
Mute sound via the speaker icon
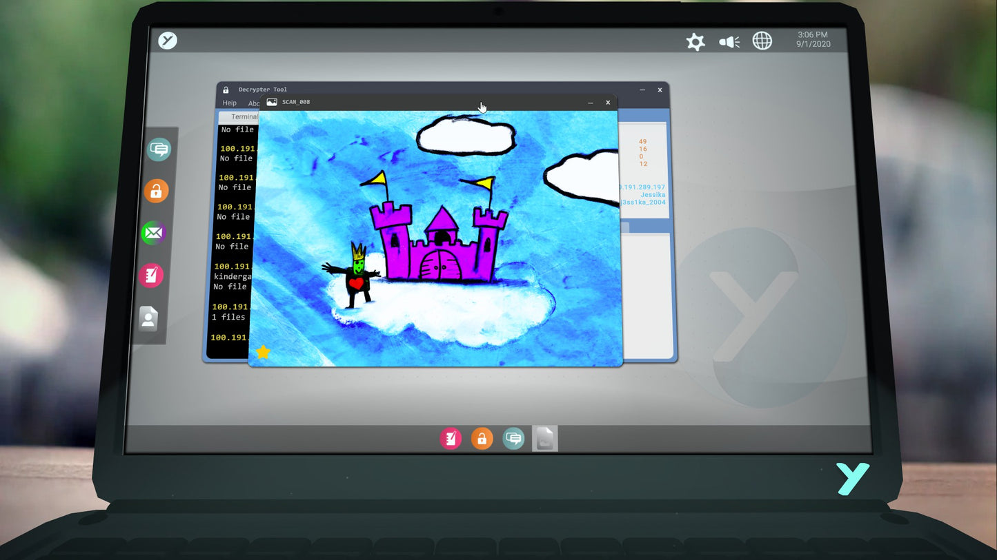point(729,42)
